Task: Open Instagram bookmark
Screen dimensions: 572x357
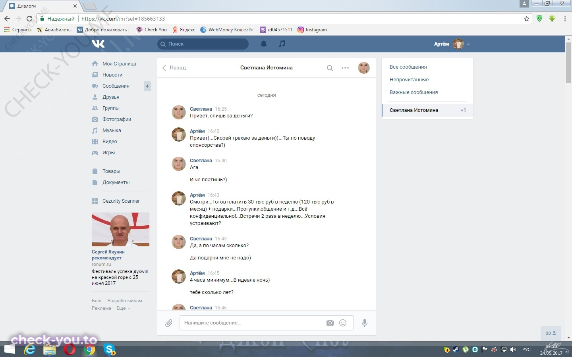Action: tap(312, 30)
